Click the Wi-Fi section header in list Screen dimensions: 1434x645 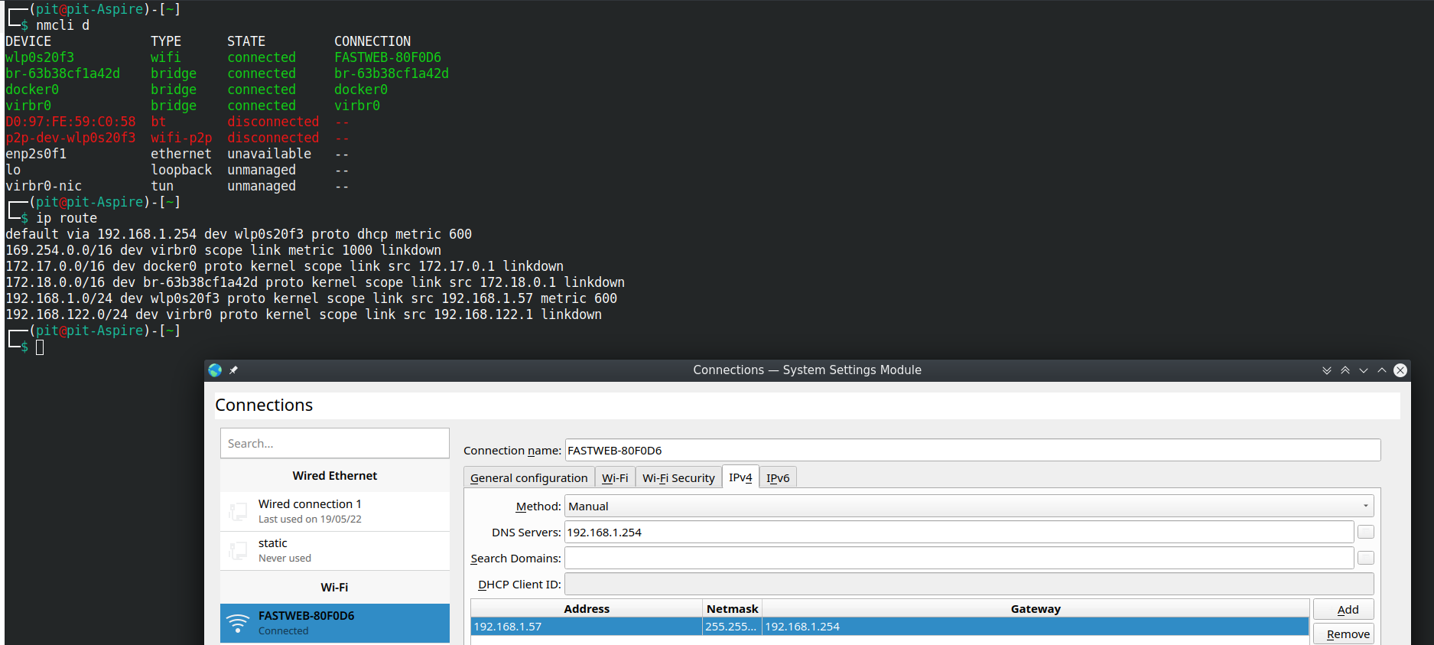pos(335,587)
